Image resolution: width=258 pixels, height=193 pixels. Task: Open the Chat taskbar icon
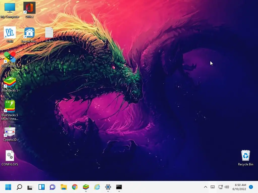(52, 187)
